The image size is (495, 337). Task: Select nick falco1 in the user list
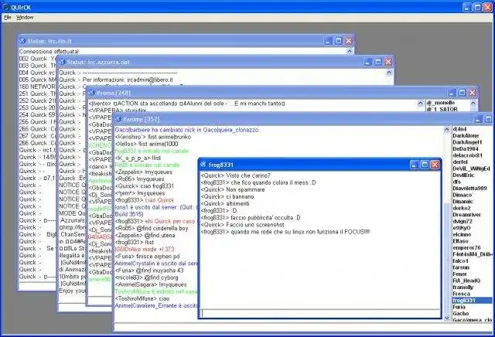pos(460,261)
